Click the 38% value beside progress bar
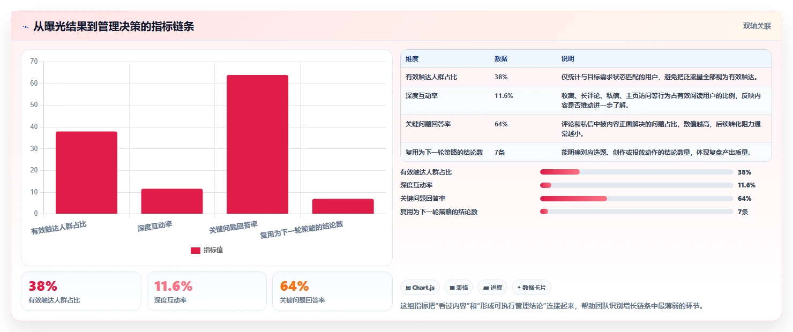793x332 pixels. (x=744, y=172)
